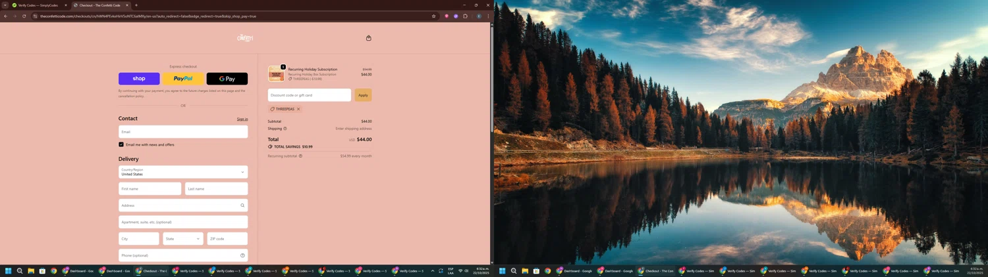988x277 pixels.
Task: Click the City field
Action: 139,239
